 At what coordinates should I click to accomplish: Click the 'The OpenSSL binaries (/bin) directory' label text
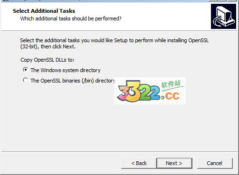point(73,81)
